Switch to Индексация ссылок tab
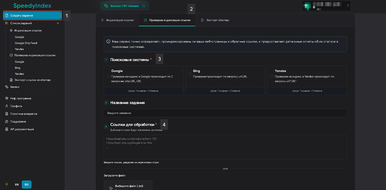This screenshot has width=386, height=190. tap(117, 20)
